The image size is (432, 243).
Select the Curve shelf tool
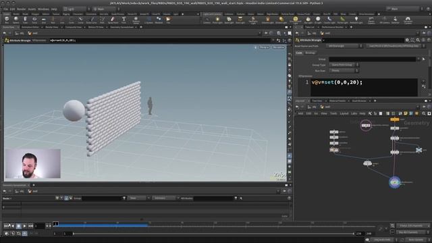click(x=80, y=20)
